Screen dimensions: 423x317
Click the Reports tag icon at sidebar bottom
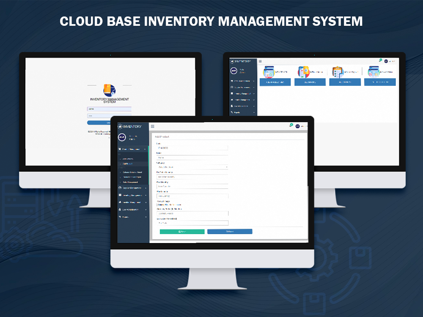click(x=119, y=216)
